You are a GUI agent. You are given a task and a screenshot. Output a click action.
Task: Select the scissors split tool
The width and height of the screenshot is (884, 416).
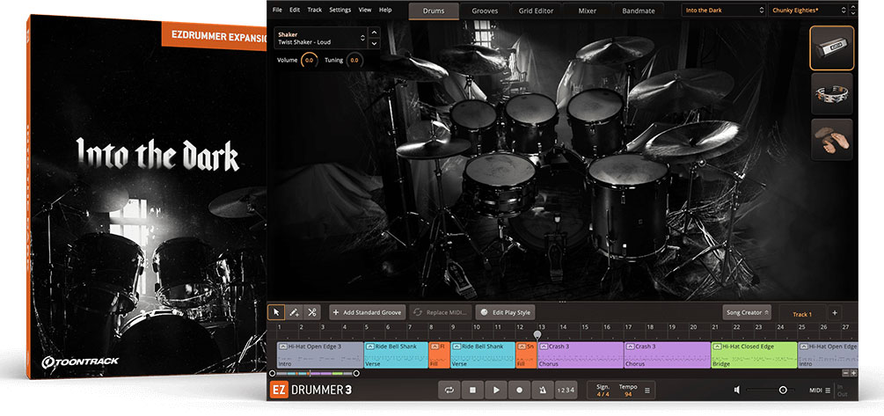point(311,312)
